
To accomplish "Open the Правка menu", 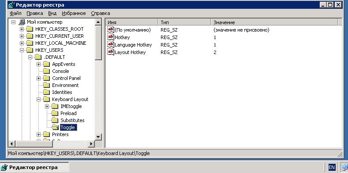I will (34, 13).
